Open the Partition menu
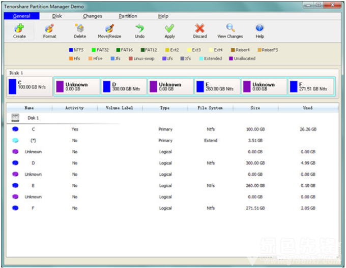 pyautogui.click(x=128, y=16)
